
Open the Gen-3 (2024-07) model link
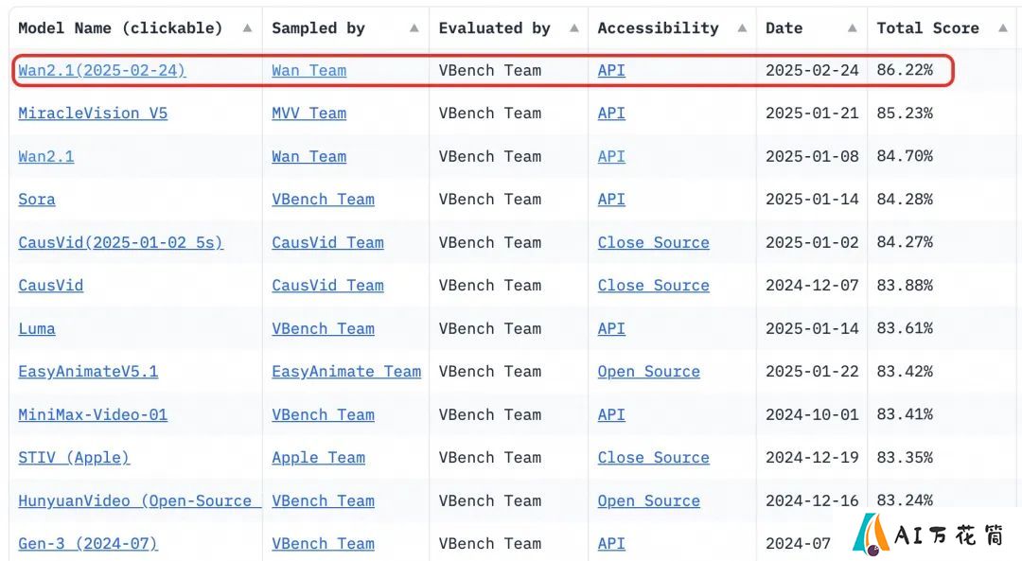tap(88, 543)
